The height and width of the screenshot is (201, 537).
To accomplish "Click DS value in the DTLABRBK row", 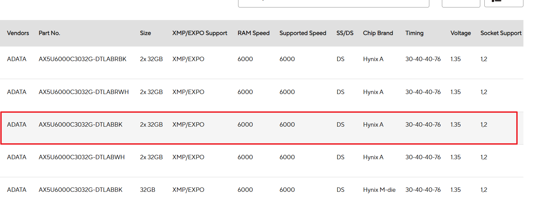I will (x=340, y=59).
